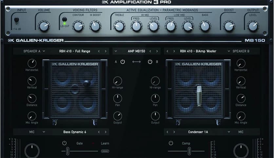Click Speaker A Vertical knob

coord(32,81)
